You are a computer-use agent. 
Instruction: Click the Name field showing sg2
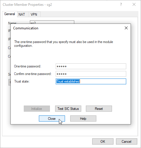click(x=52, y=22)
